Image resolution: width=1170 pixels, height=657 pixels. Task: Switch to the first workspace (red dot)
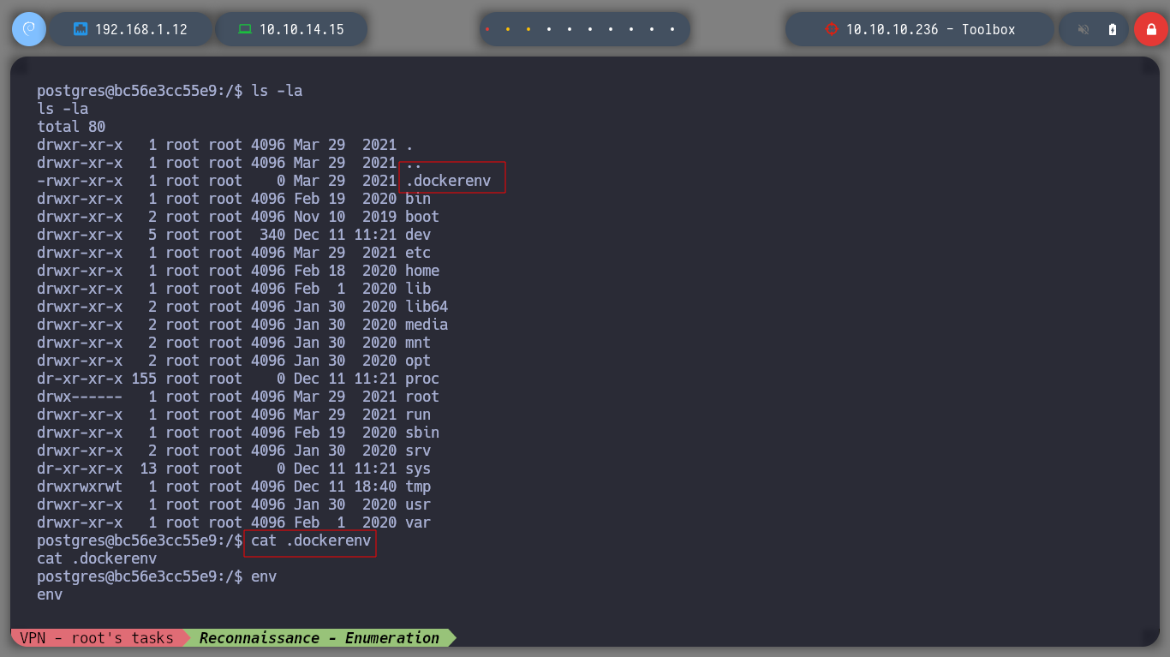pyautogui.click(x=487, y=29)
